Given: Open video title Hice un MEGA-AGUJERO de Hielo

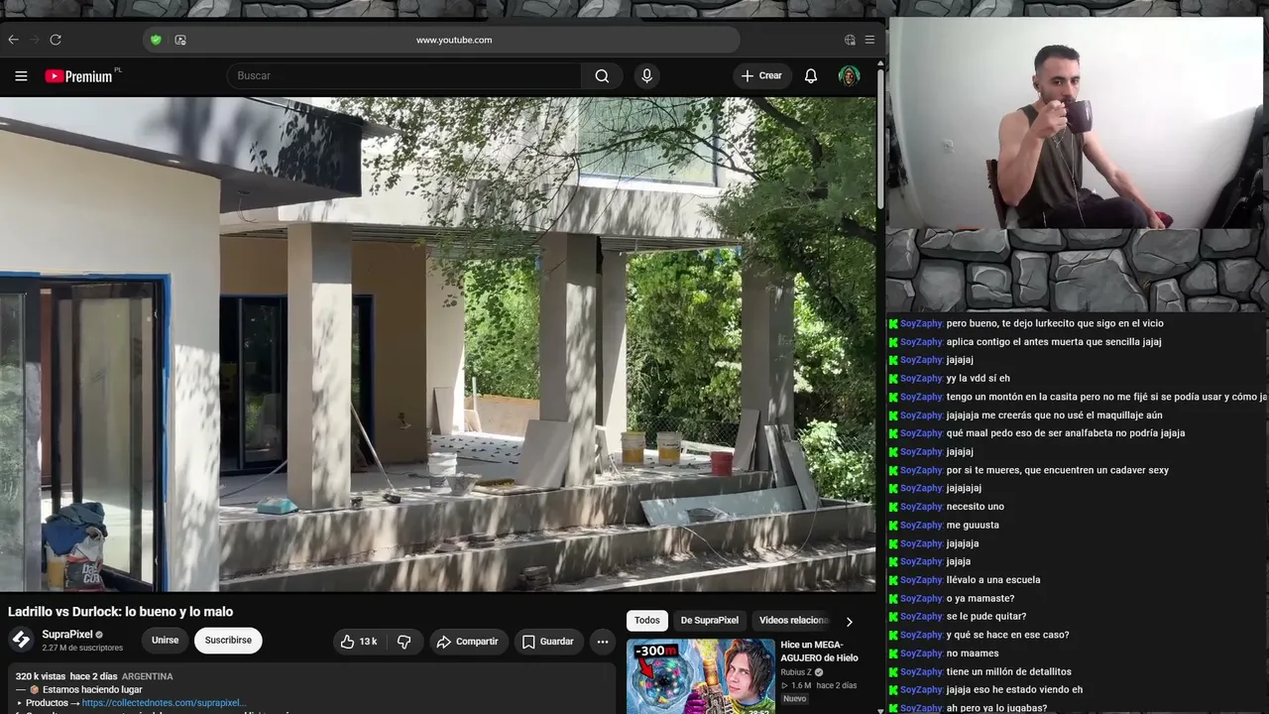Looking at the screenshot, I should point(819,652).
